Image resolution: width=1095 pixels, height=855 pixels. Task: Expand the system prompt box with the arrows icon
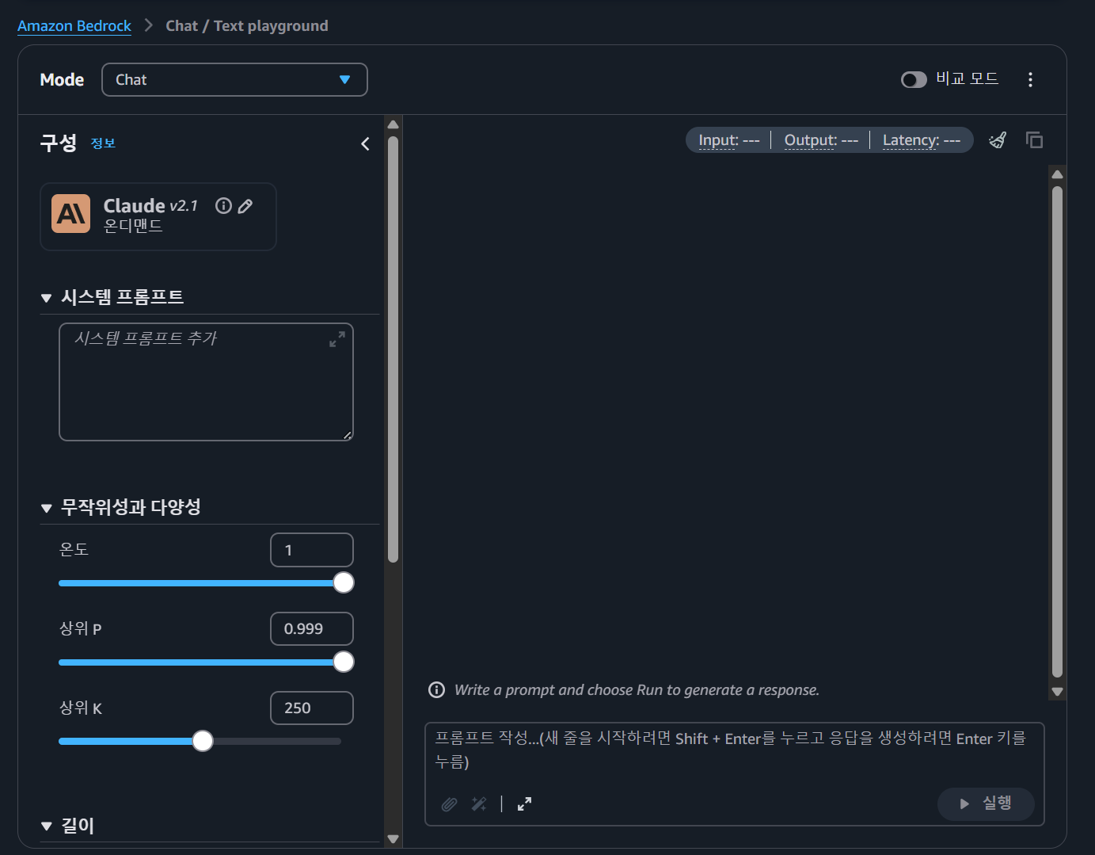[x=337, y=339]
